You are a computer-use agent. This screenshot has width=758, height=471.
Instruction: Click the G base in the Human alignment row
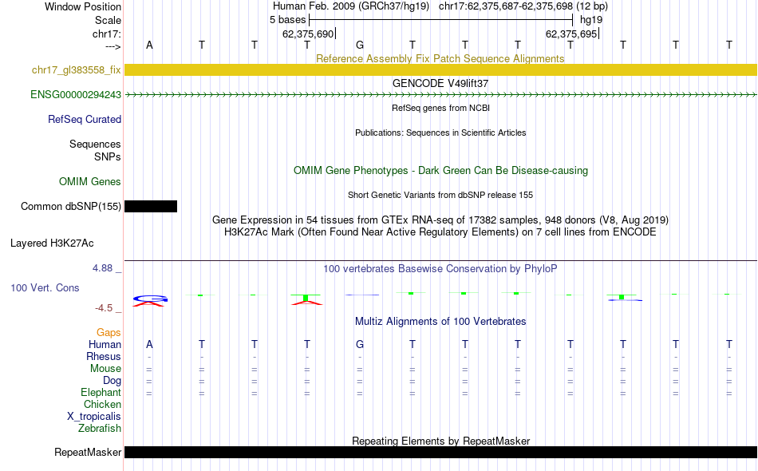click(360, 344)
